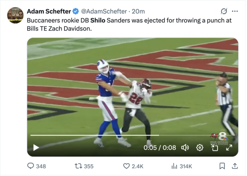Click the Grok slashed-circle icon
The width and height of the screenshot is (247, 176).
[224, 11]
